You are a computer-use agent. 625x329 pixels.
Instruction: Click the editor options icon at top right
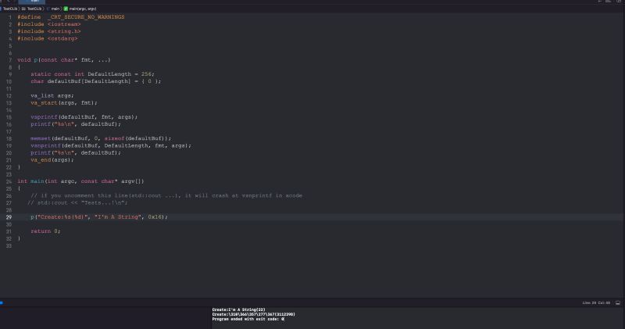pos(609,2)
